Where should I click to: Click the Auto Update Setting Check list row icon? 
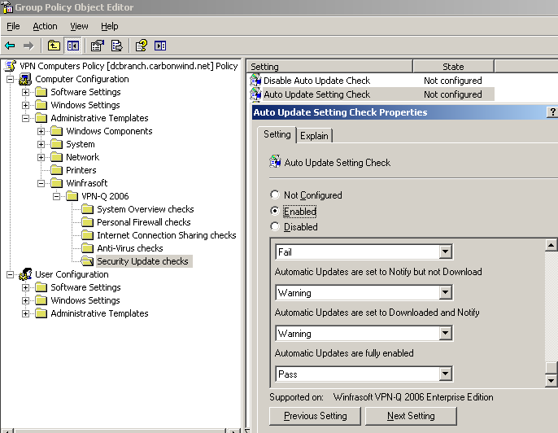255,94
